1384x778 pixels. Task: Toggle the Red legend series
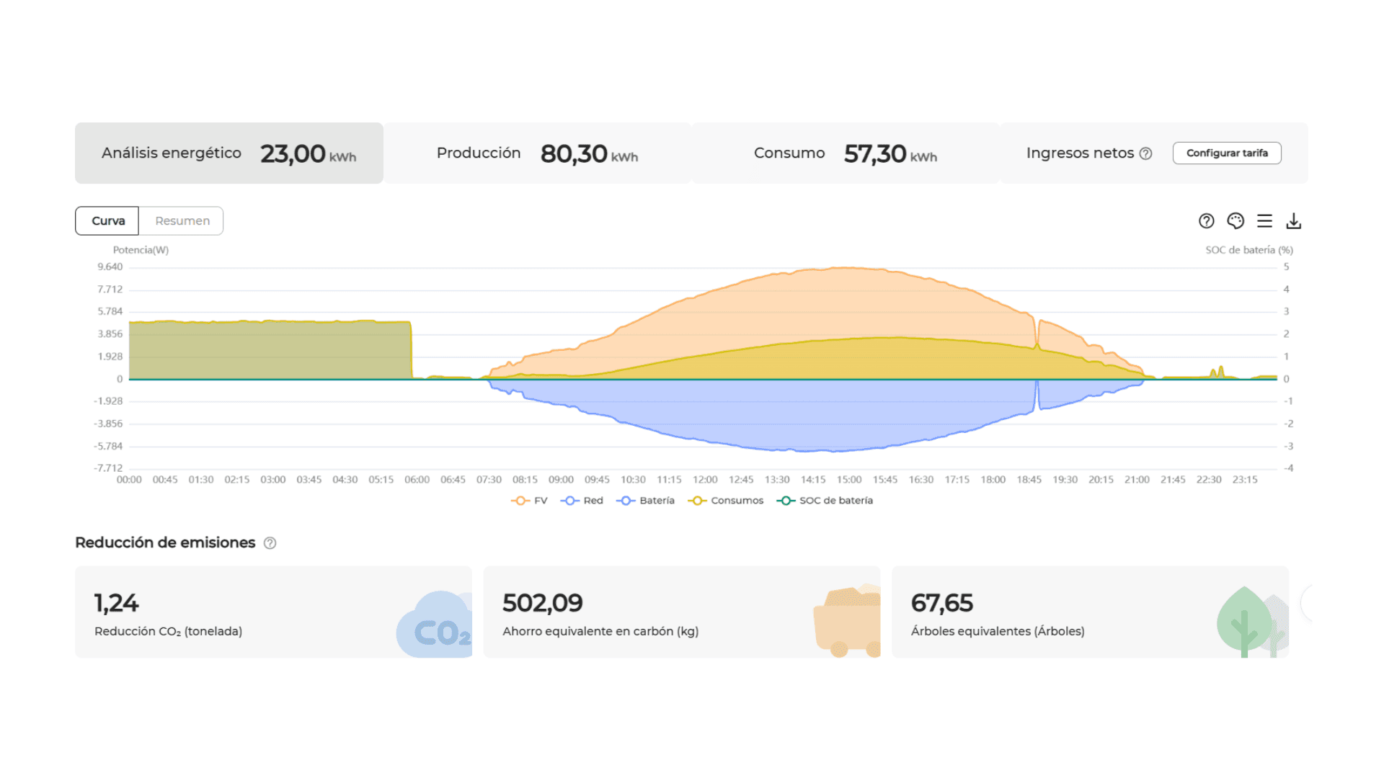click(x=582, y=501)
